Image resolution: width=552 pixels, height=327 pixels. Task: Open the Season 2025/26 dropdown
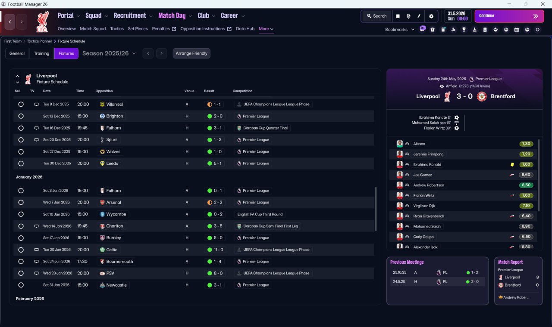(109, 53)
